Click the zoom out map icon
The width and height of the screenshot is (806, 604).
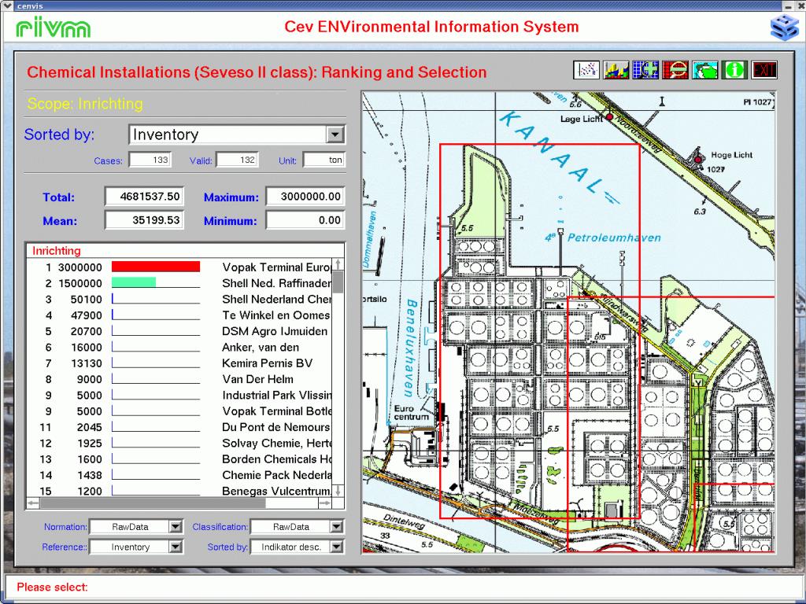coord(675,70)
